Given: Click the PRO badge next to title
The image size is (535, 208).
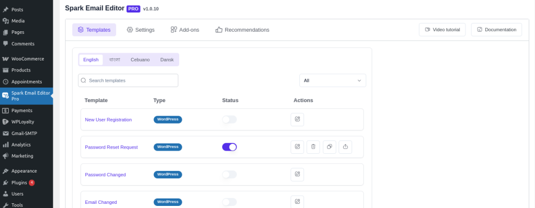Looking at the screenshot, I should 133,9.
